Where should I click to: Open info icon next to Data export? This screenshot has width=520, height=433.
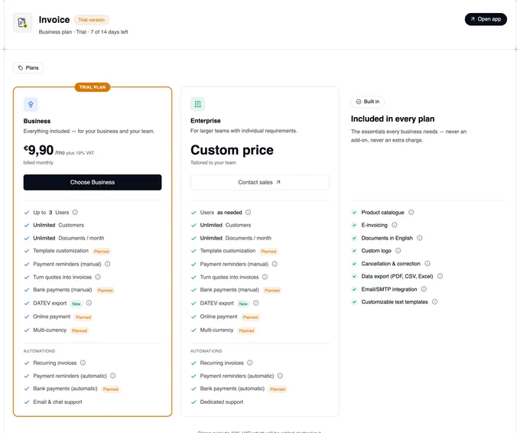pyautogui.click(x=440, y=276)
